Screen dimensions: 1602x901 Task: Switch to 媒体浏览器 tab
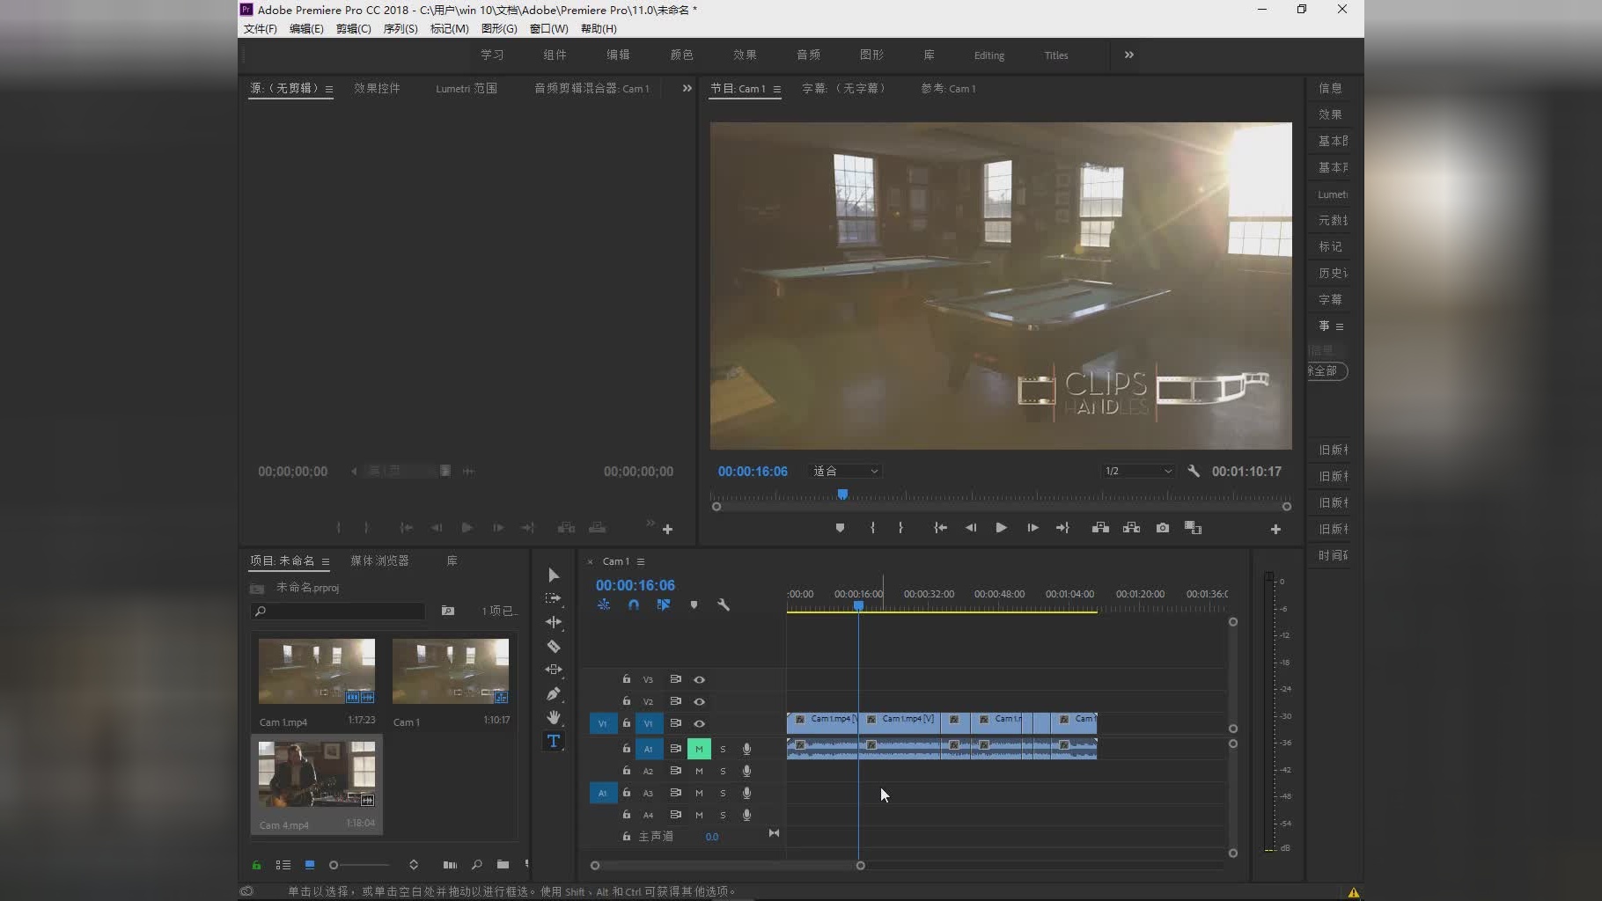[379, 560]
